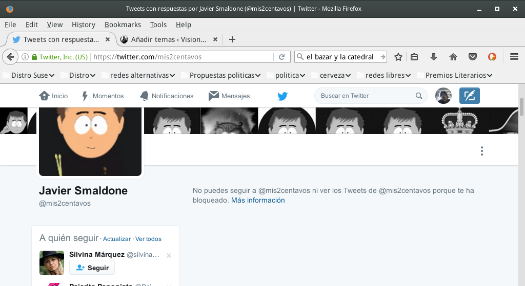
Task: Click the Javier Smaldone profile name
Action: [83, 190]
